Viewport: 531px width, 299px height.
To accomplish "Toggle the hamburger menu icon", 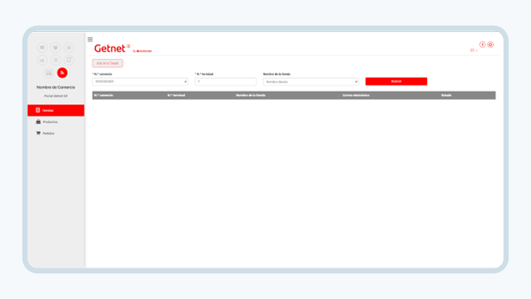I will 90,40.
